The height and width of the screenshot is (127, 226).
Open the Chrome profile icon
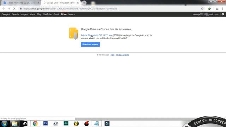pyautogui.click(x=217, y=8)
